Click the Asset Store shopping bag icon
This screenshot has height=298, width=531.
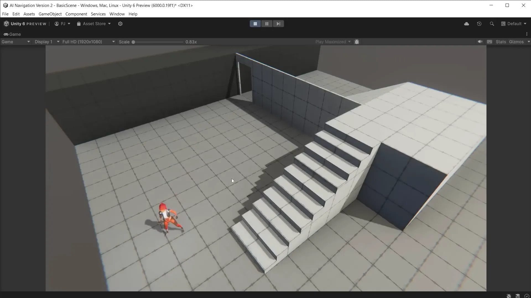(79, 24)
